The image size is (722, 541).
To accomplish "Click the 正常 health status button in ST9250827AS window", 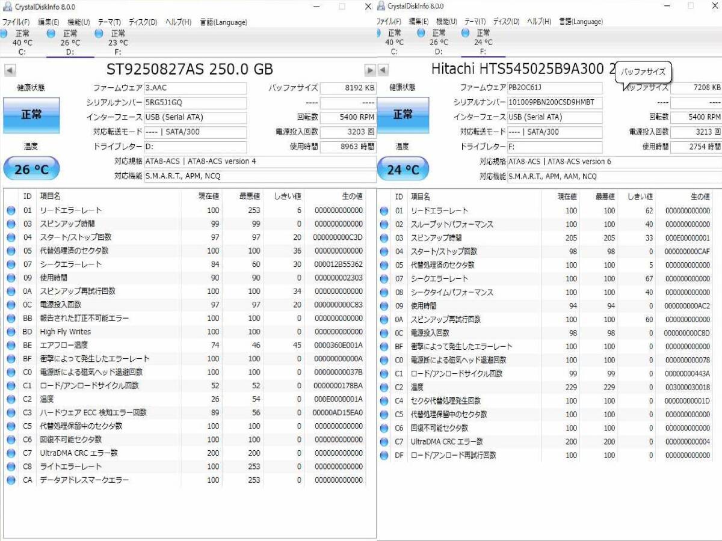I will (31, 115).
